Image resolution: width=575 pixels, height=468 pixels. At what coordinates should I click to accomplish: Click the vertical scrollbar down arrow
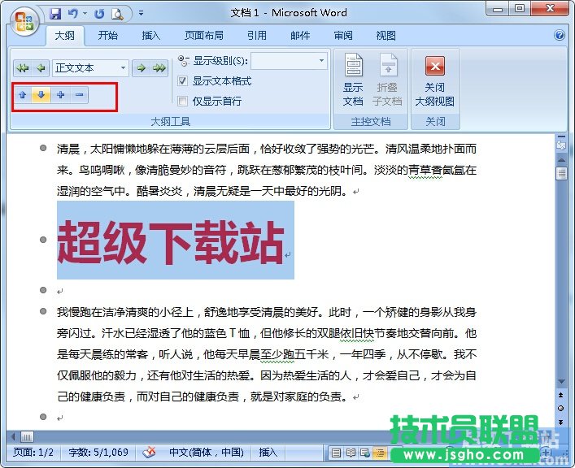coord(560,419)
